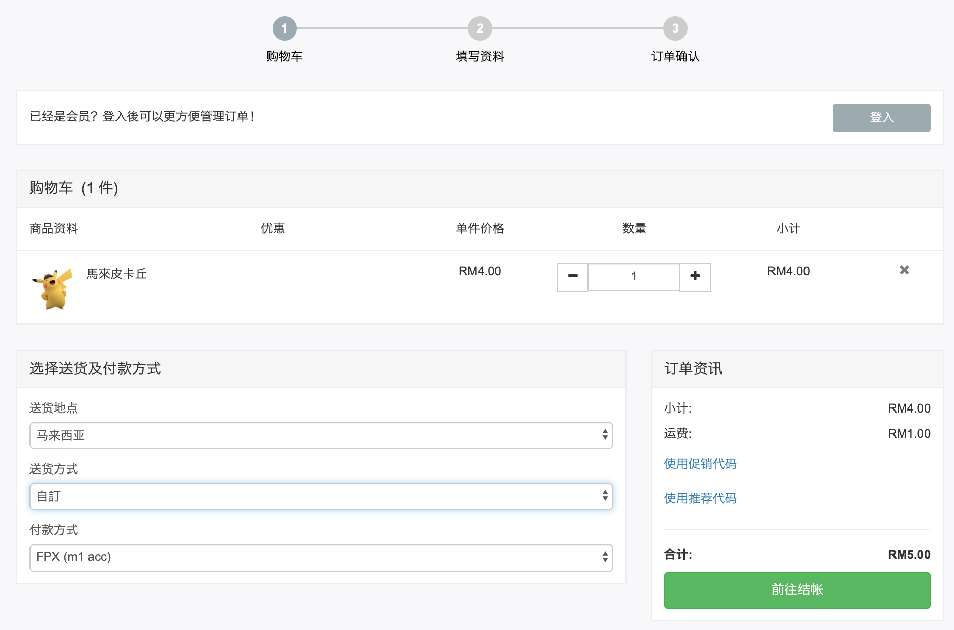954x630 pixels.
Task: Click the 使用促销代码 link
Action: click(700, 464)
